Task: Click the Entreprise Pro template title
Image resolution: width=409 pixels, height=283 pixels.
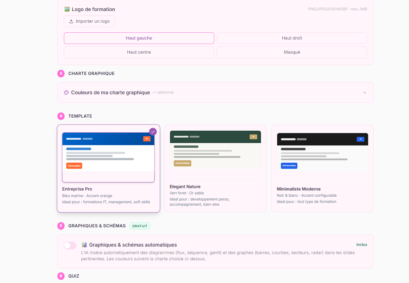Action: pos(77,189)
